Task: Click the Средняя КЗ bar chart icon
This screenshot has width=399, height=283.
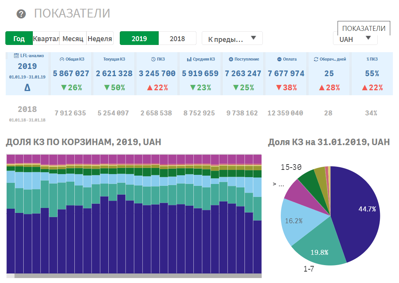Action: coord(189,59)
